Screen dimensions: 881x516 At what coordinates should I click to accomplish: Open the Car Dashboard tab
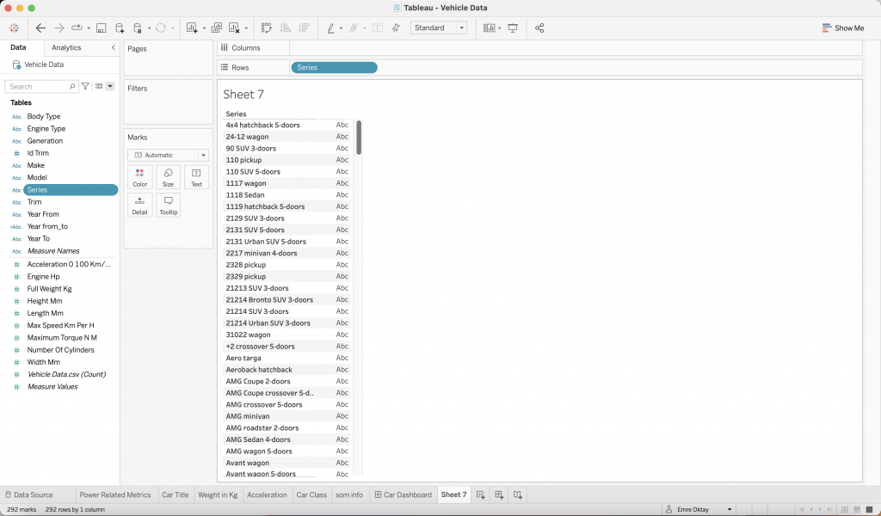tap(403, 494)
